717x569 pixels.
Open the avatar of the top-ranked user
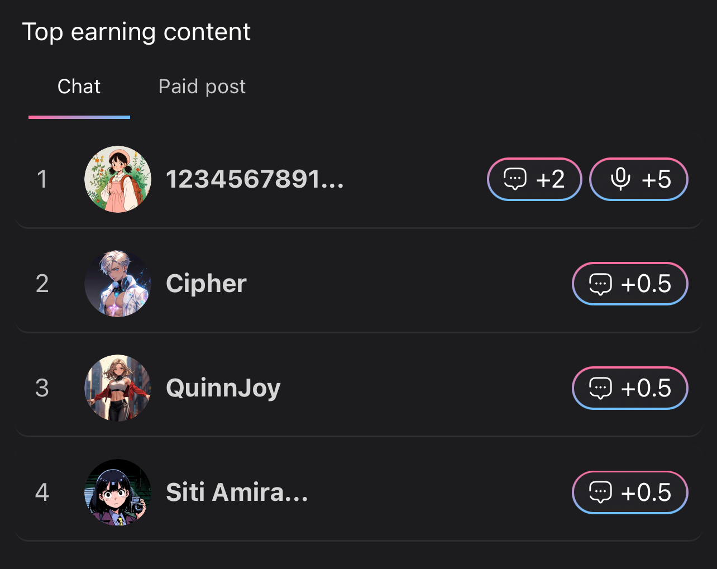118,179
